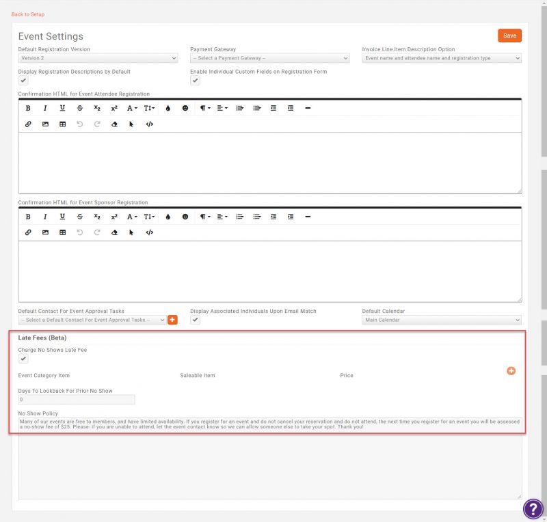Select the strikethrough icon in the sponsor editor

click(x=79, y=216)
